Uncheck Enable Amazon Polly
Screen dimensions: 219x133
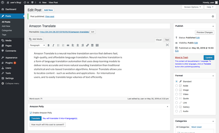(31, 113)
